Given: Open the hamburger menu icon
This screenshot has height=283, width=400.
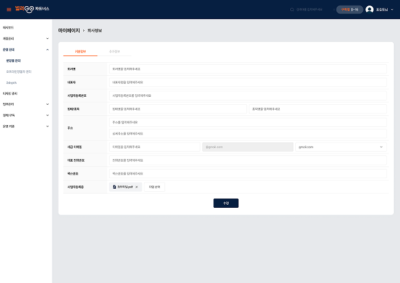Looking at the screenshot, I should pos(9,9).
